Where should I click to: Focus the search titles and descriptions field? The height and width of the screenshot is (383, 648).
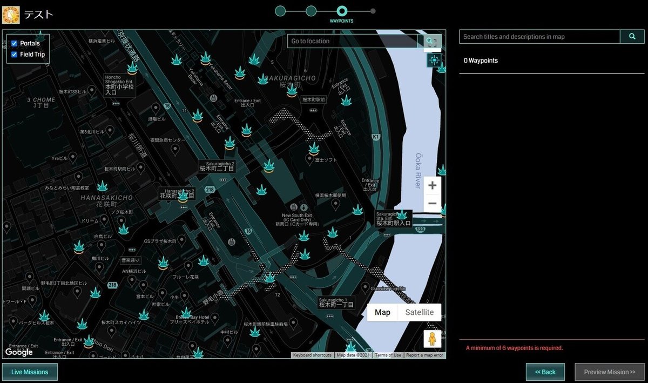pyautogui.click(x=539, y=37)
